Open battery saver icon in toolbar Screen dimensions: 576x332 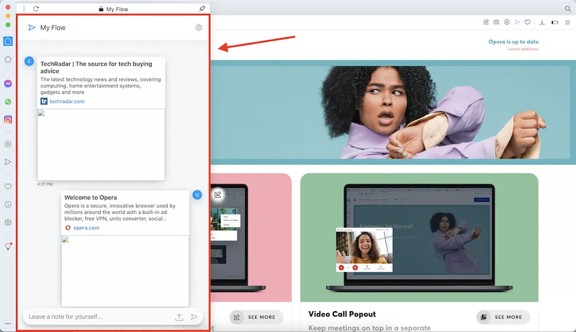(x=555, y=23)
